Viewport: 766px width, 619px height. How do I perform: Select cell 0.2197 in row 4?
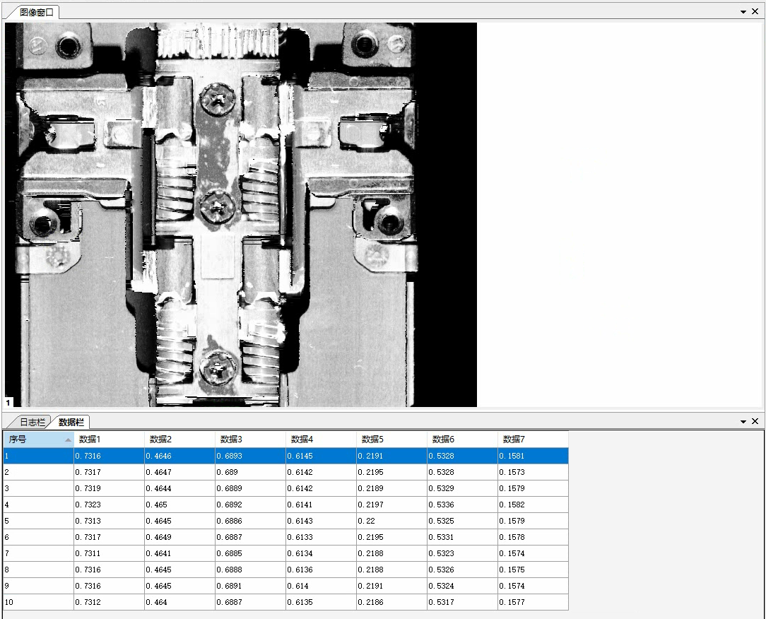(391, 505)
